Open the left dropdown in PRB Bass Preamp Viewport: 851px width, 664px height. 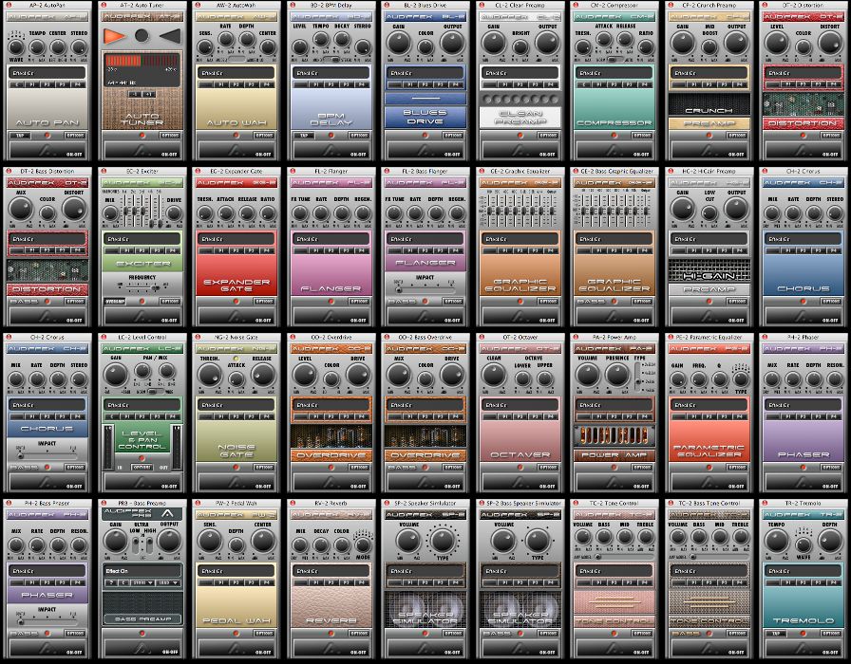click(x=142, y=582)
